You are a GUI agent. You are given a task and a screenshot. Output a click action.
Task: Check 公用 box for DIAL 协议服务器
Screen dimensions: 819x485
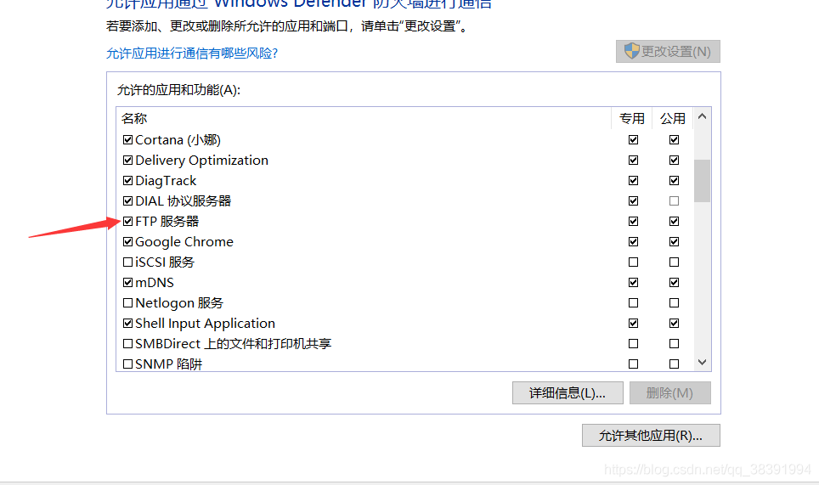pyautogui.click(x=674, y=201)
